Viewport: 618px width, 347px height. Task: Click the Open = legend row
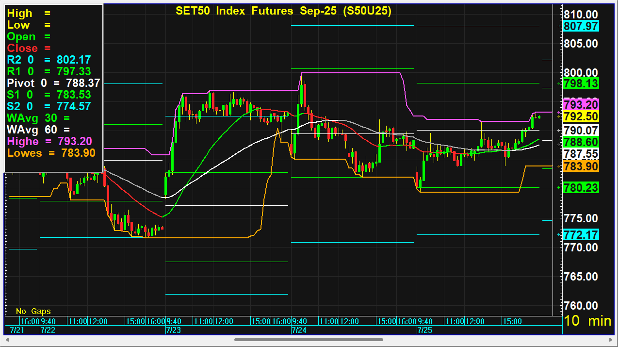pyautogui.click(x=29, y=36)
